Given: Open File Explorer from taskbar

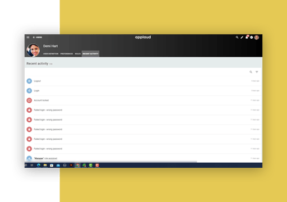Looking at the screenshot, I should point(45,165).
